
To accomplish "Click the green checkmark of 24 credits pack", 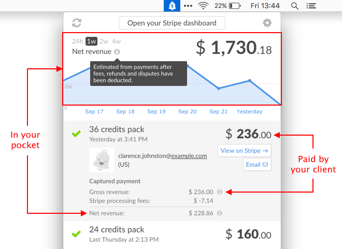I will (x=76, y=234).
